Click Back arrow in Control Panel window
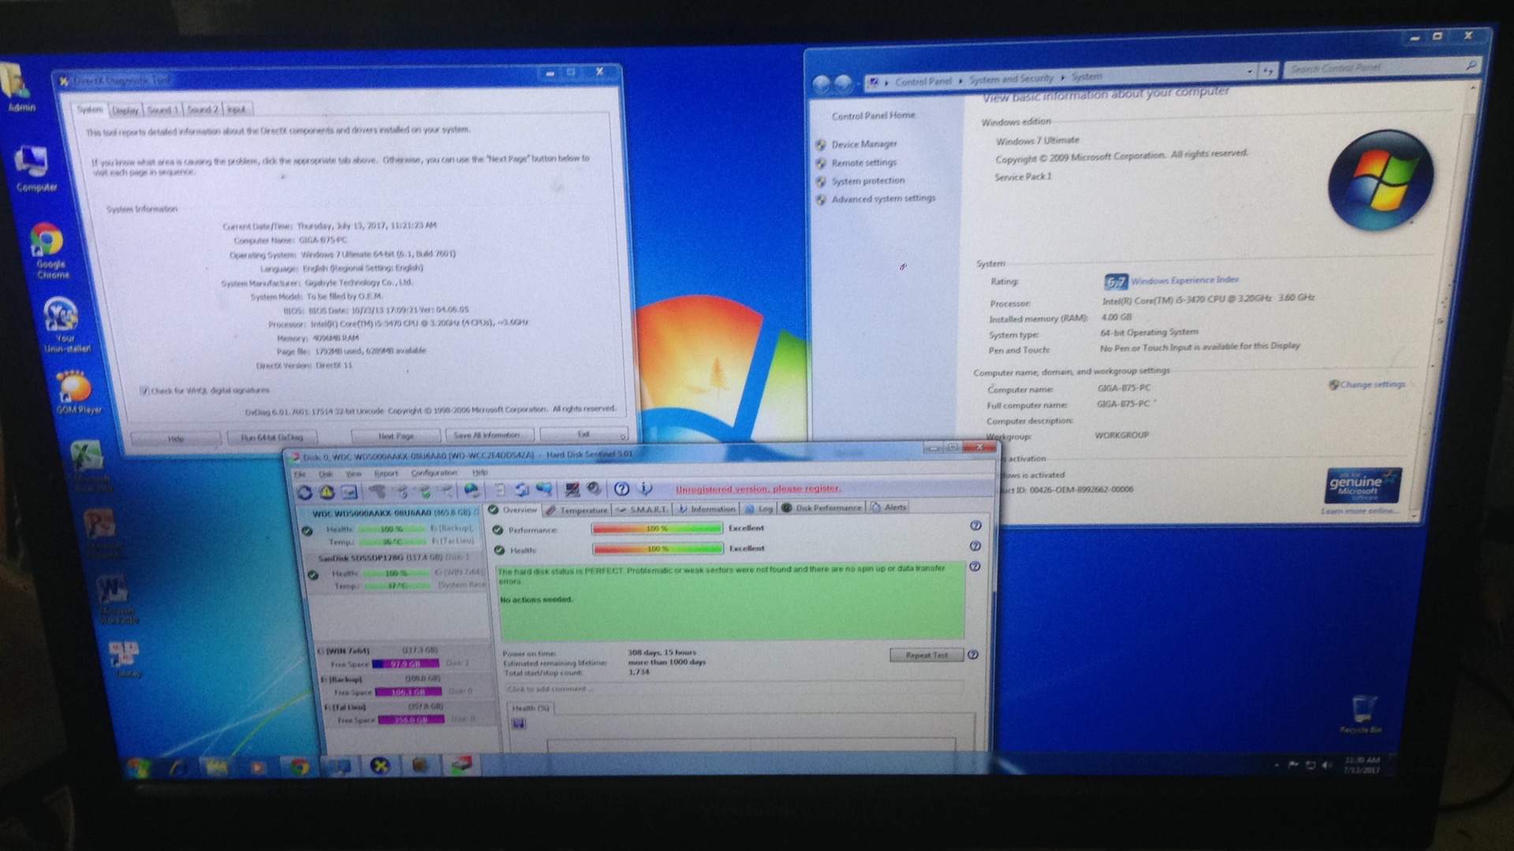 822,83
